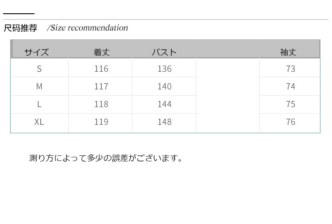Viewport: 332px width, 224px height.
Task: Select the size S row label
Action: (39, 69)
